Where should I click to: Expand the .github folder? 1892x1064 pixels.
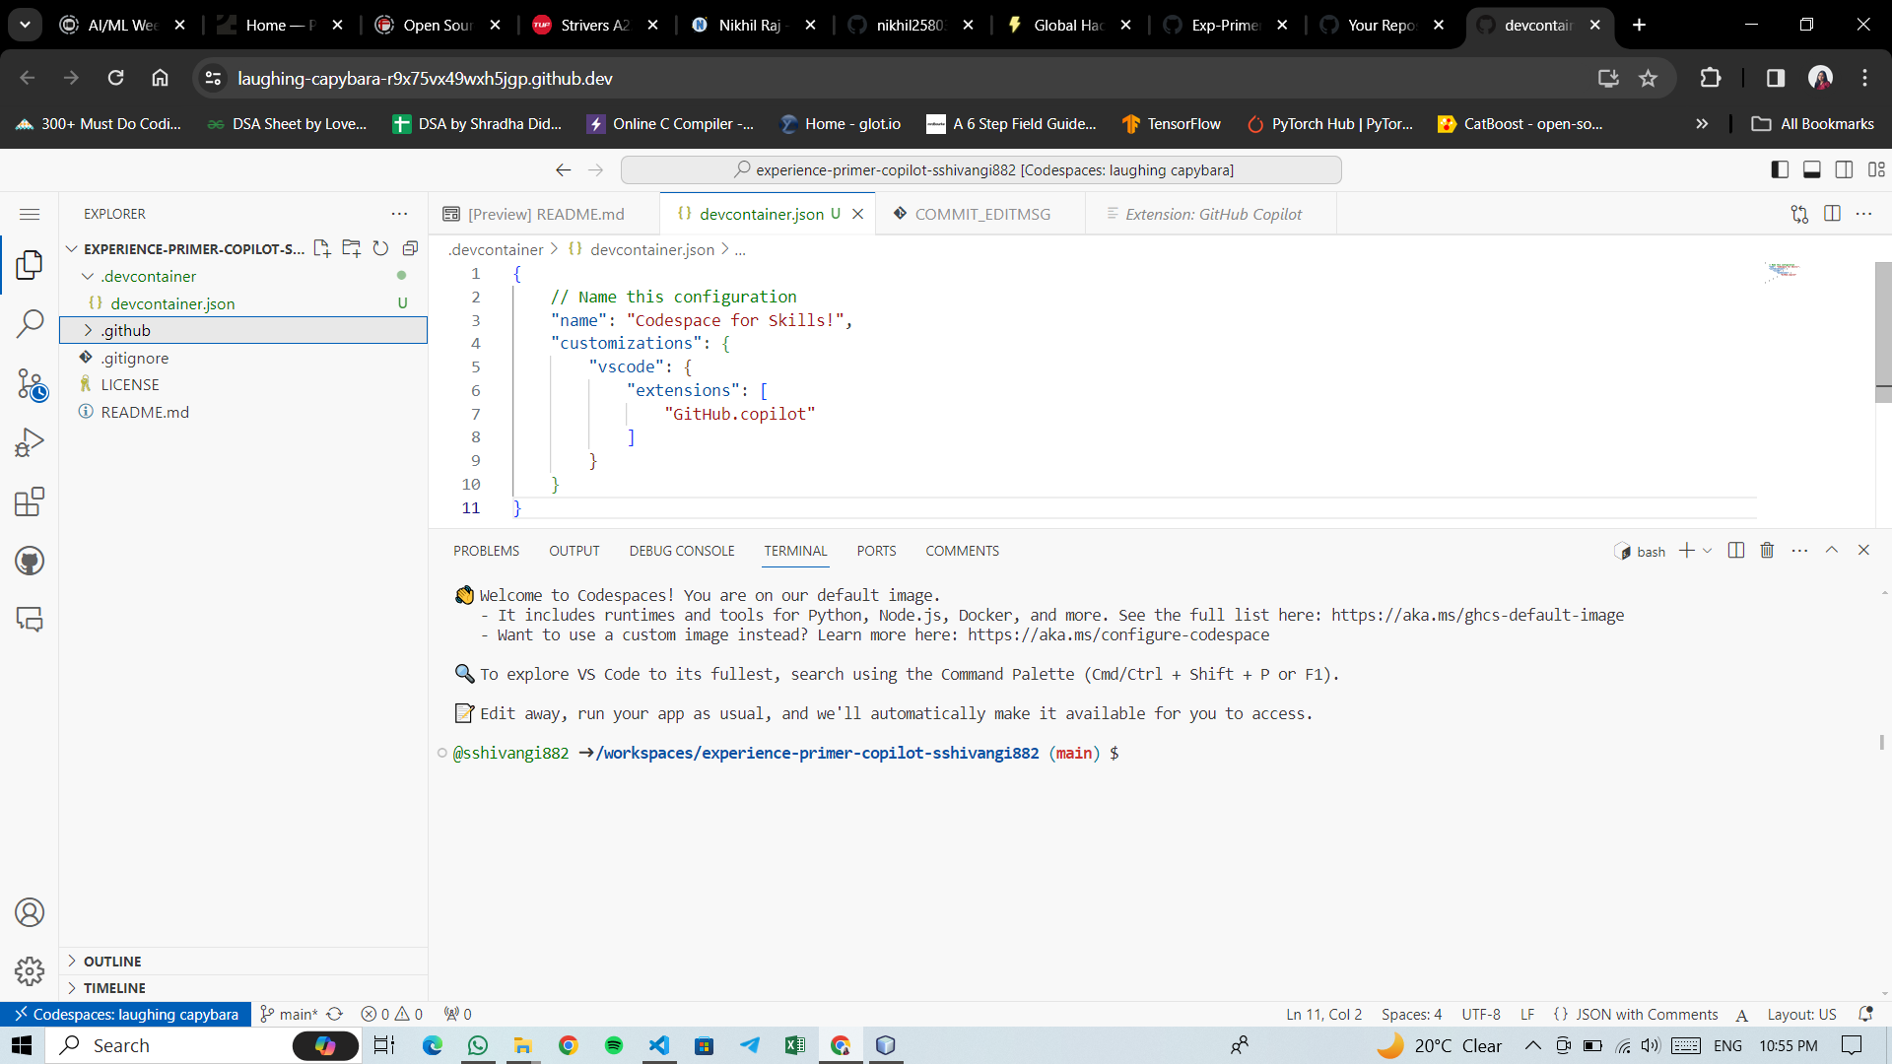click(125, 330)
